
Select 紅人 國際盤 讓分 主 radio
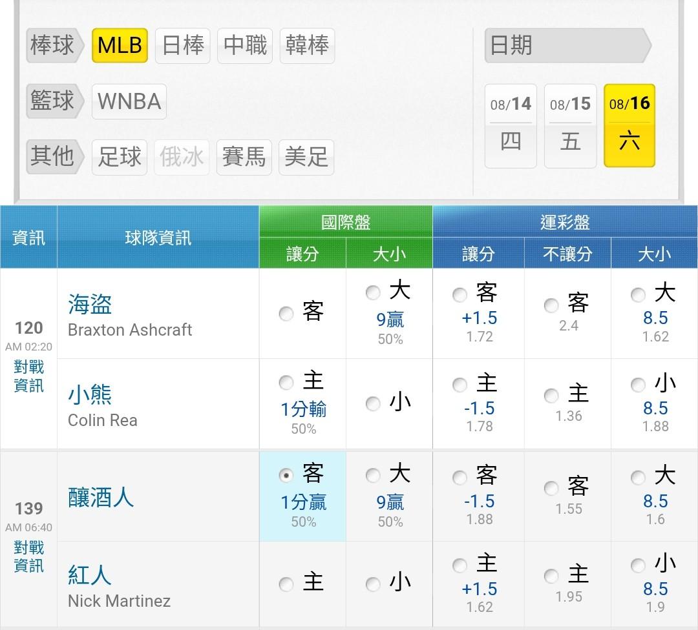click(286, 584)
